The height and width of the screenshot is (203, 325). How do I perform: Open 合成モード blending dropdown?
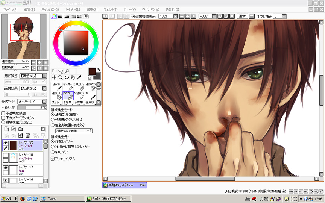pyautogui.click(x=44, y=102)
